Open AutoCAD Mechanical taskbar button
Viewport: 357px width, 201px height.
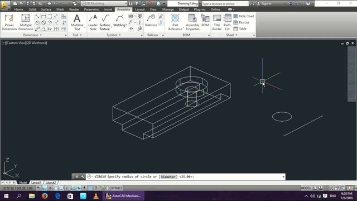click(x=123, y=196)
